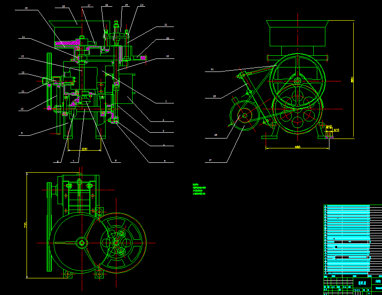Select part callout label 10
This screenshot has width=382, height=295.
[x=22, y=109]
